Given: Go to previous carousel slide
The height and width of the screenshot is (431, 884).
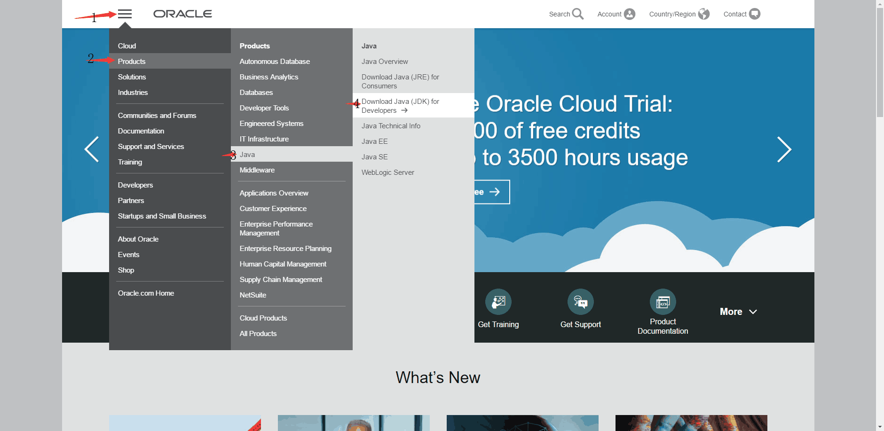Looking at the screenshot, I should [92, 149].
